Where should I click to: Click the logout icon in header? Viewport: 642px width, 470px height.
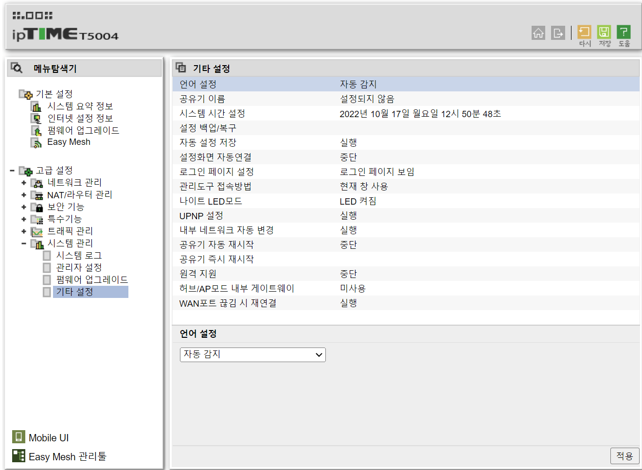tap(558, 33)
